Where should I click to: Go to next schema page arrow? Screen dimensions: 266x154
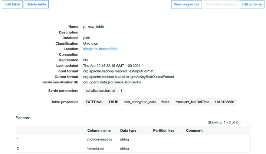pyautogui.click(x=246, y=122)
